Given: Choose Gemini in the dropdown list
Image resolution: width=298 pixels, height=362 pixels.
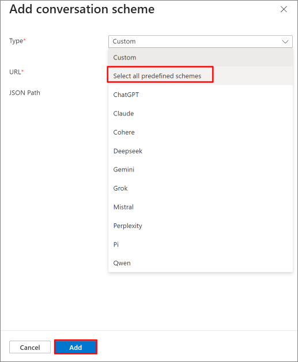Looking at the screenshot, I should click(x=201, y=170).
